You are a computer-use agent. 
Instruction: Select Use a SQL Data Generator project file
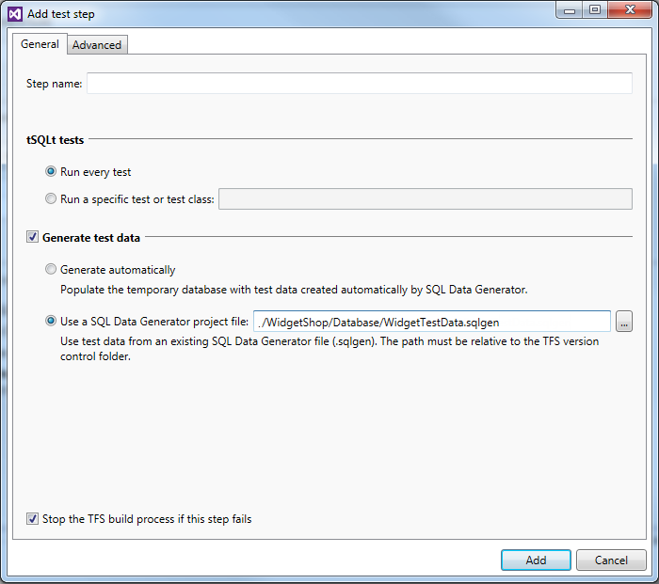tap(52, 322)
